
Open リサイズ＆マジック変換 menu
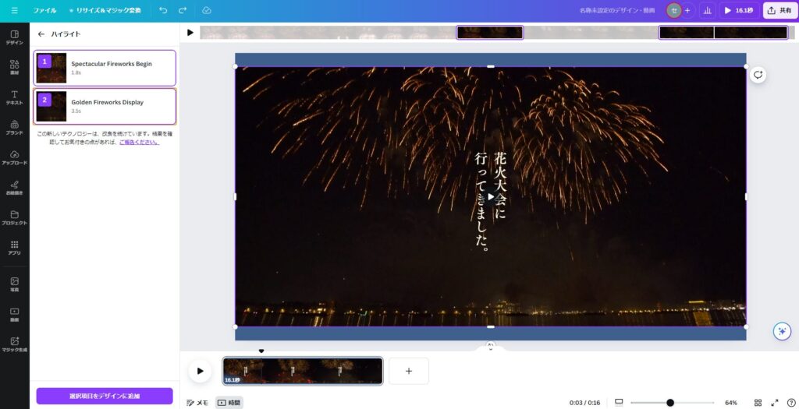coord(105,11)
